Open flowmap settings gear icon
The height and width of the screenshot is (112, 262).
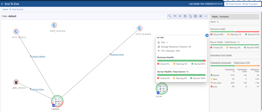201,16
